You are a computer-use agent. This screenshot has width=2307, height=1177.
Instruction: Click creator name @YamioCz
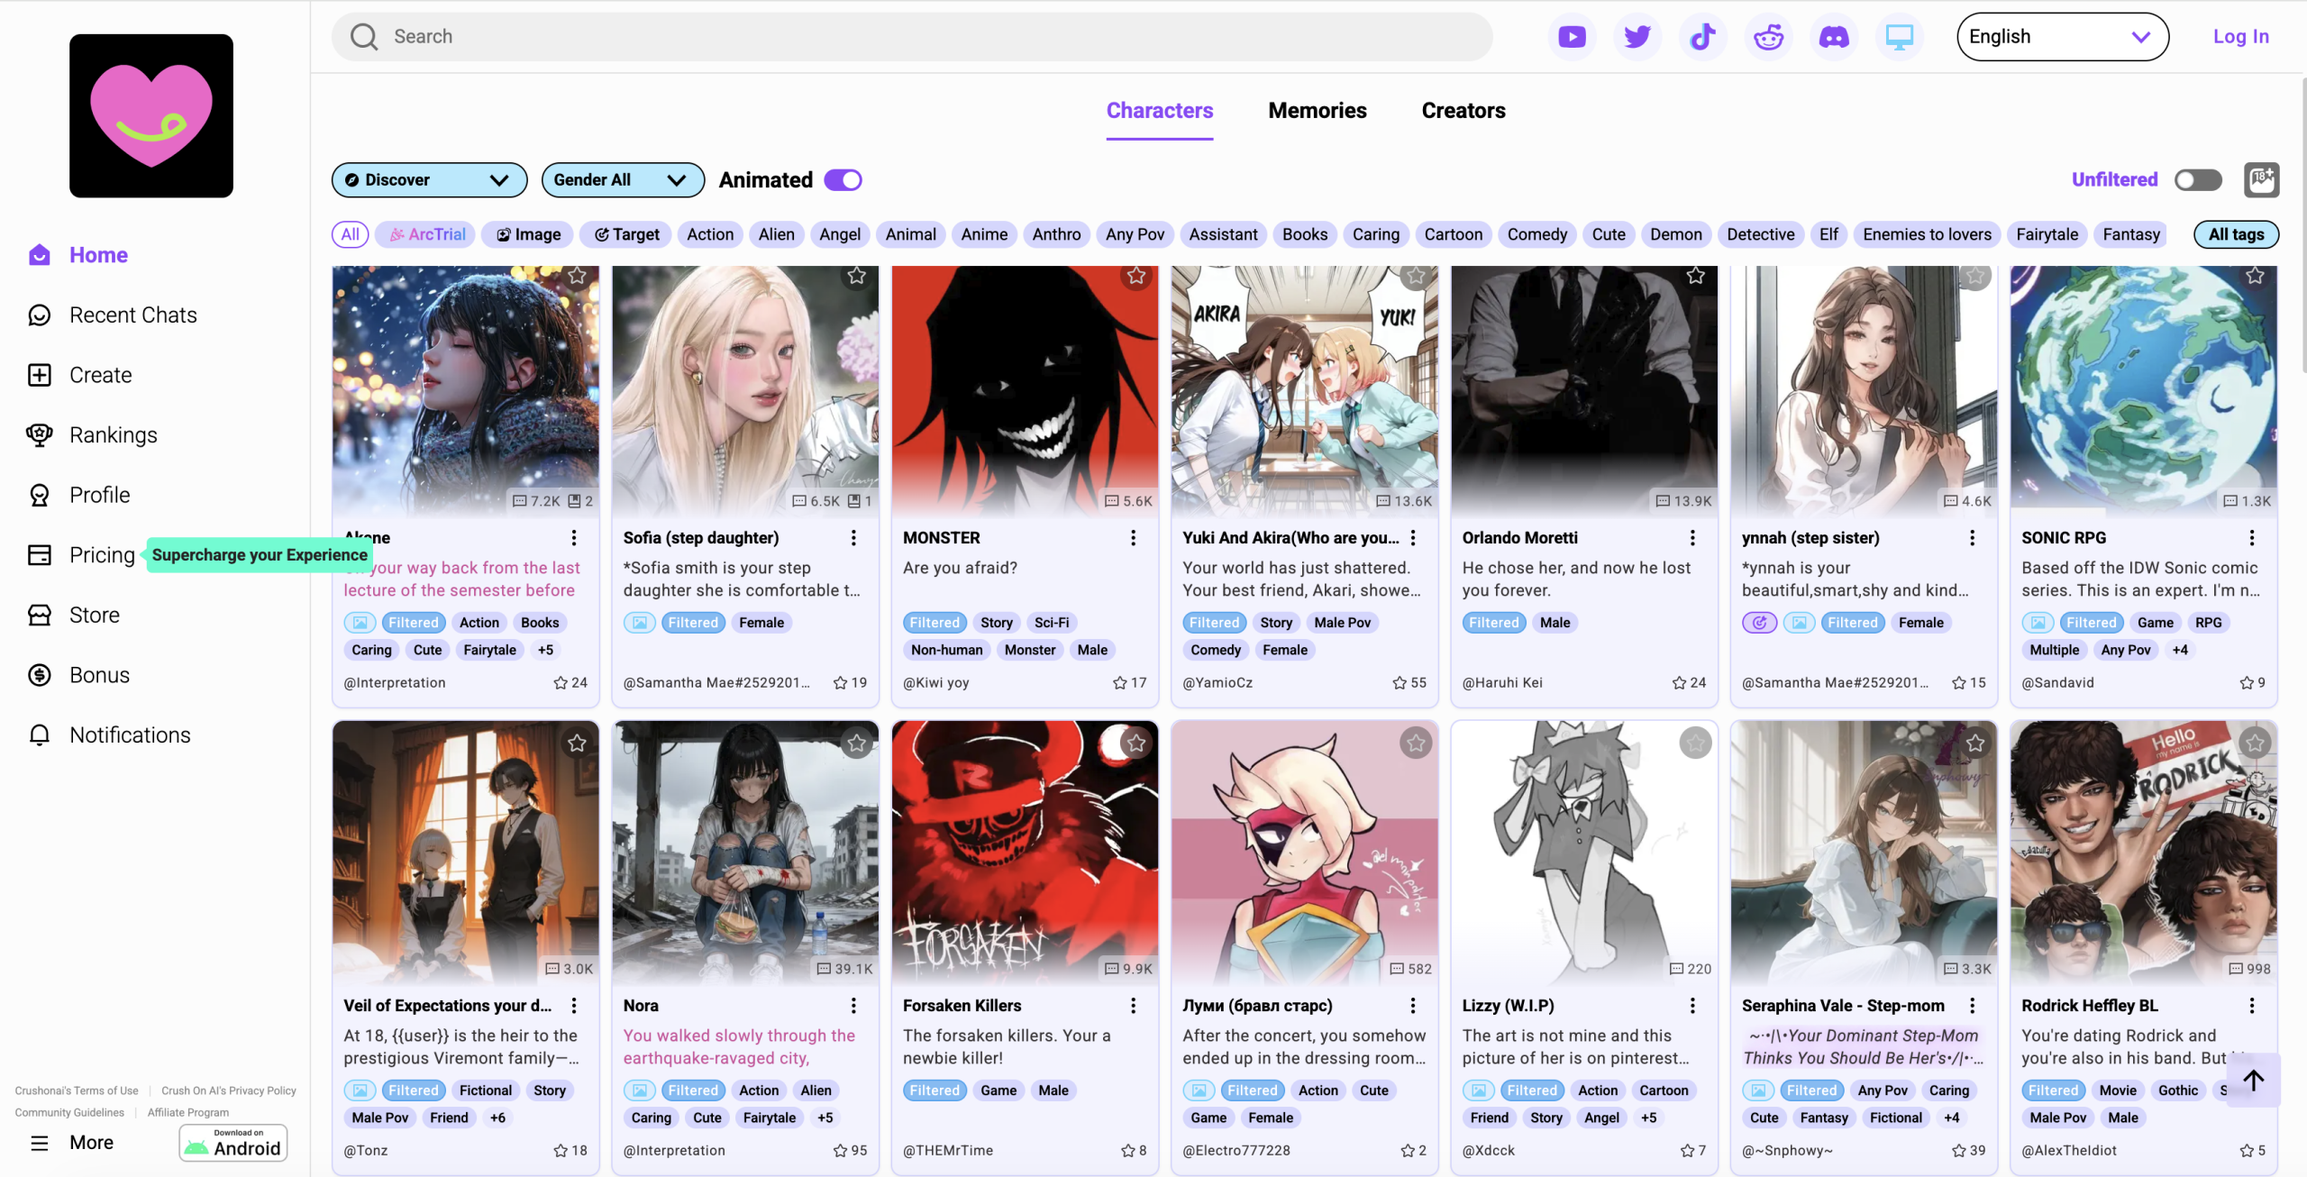tap(1217, 683)
